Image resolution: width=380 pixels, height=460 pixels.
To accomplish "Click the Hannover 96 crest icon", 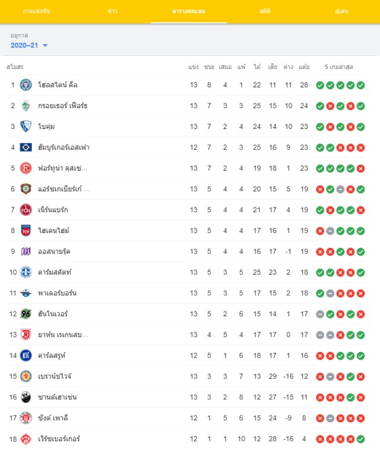I will tap(26, 314).
